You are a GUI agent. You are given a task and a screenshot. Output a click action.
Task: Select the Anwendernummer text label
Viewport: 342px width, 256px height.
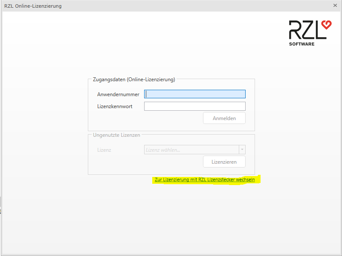[118, 94]
